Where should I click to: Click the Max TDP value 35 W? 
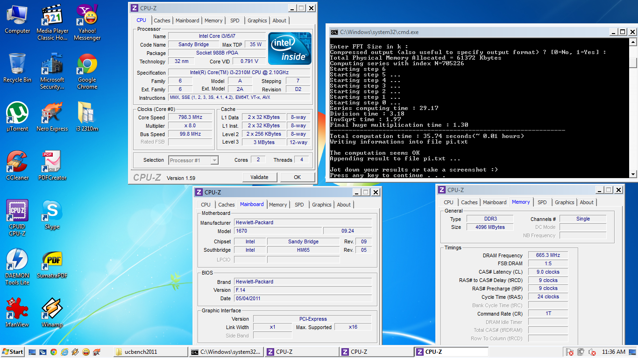click(255, 45)
